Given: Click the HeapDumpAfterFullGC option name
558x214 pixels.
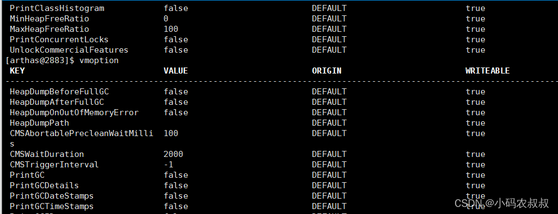Looking at the screenshot, I should (57, 102).
